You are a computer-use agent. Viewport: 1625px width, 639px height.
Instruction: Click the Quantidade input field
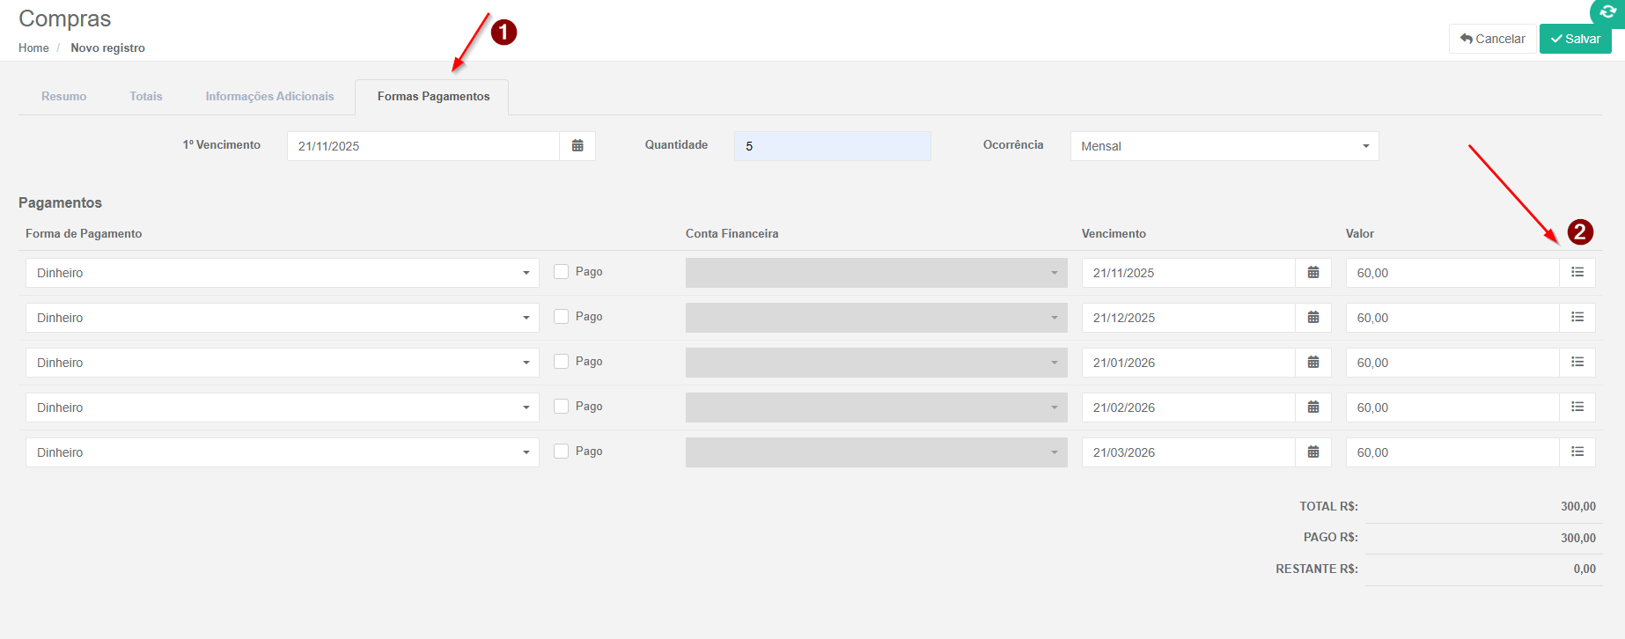pos(832,146)
